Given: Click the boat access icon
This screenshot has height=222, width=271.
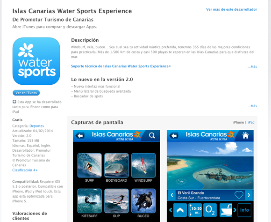Looking at the screenshot, I should (x=226, y=210).
